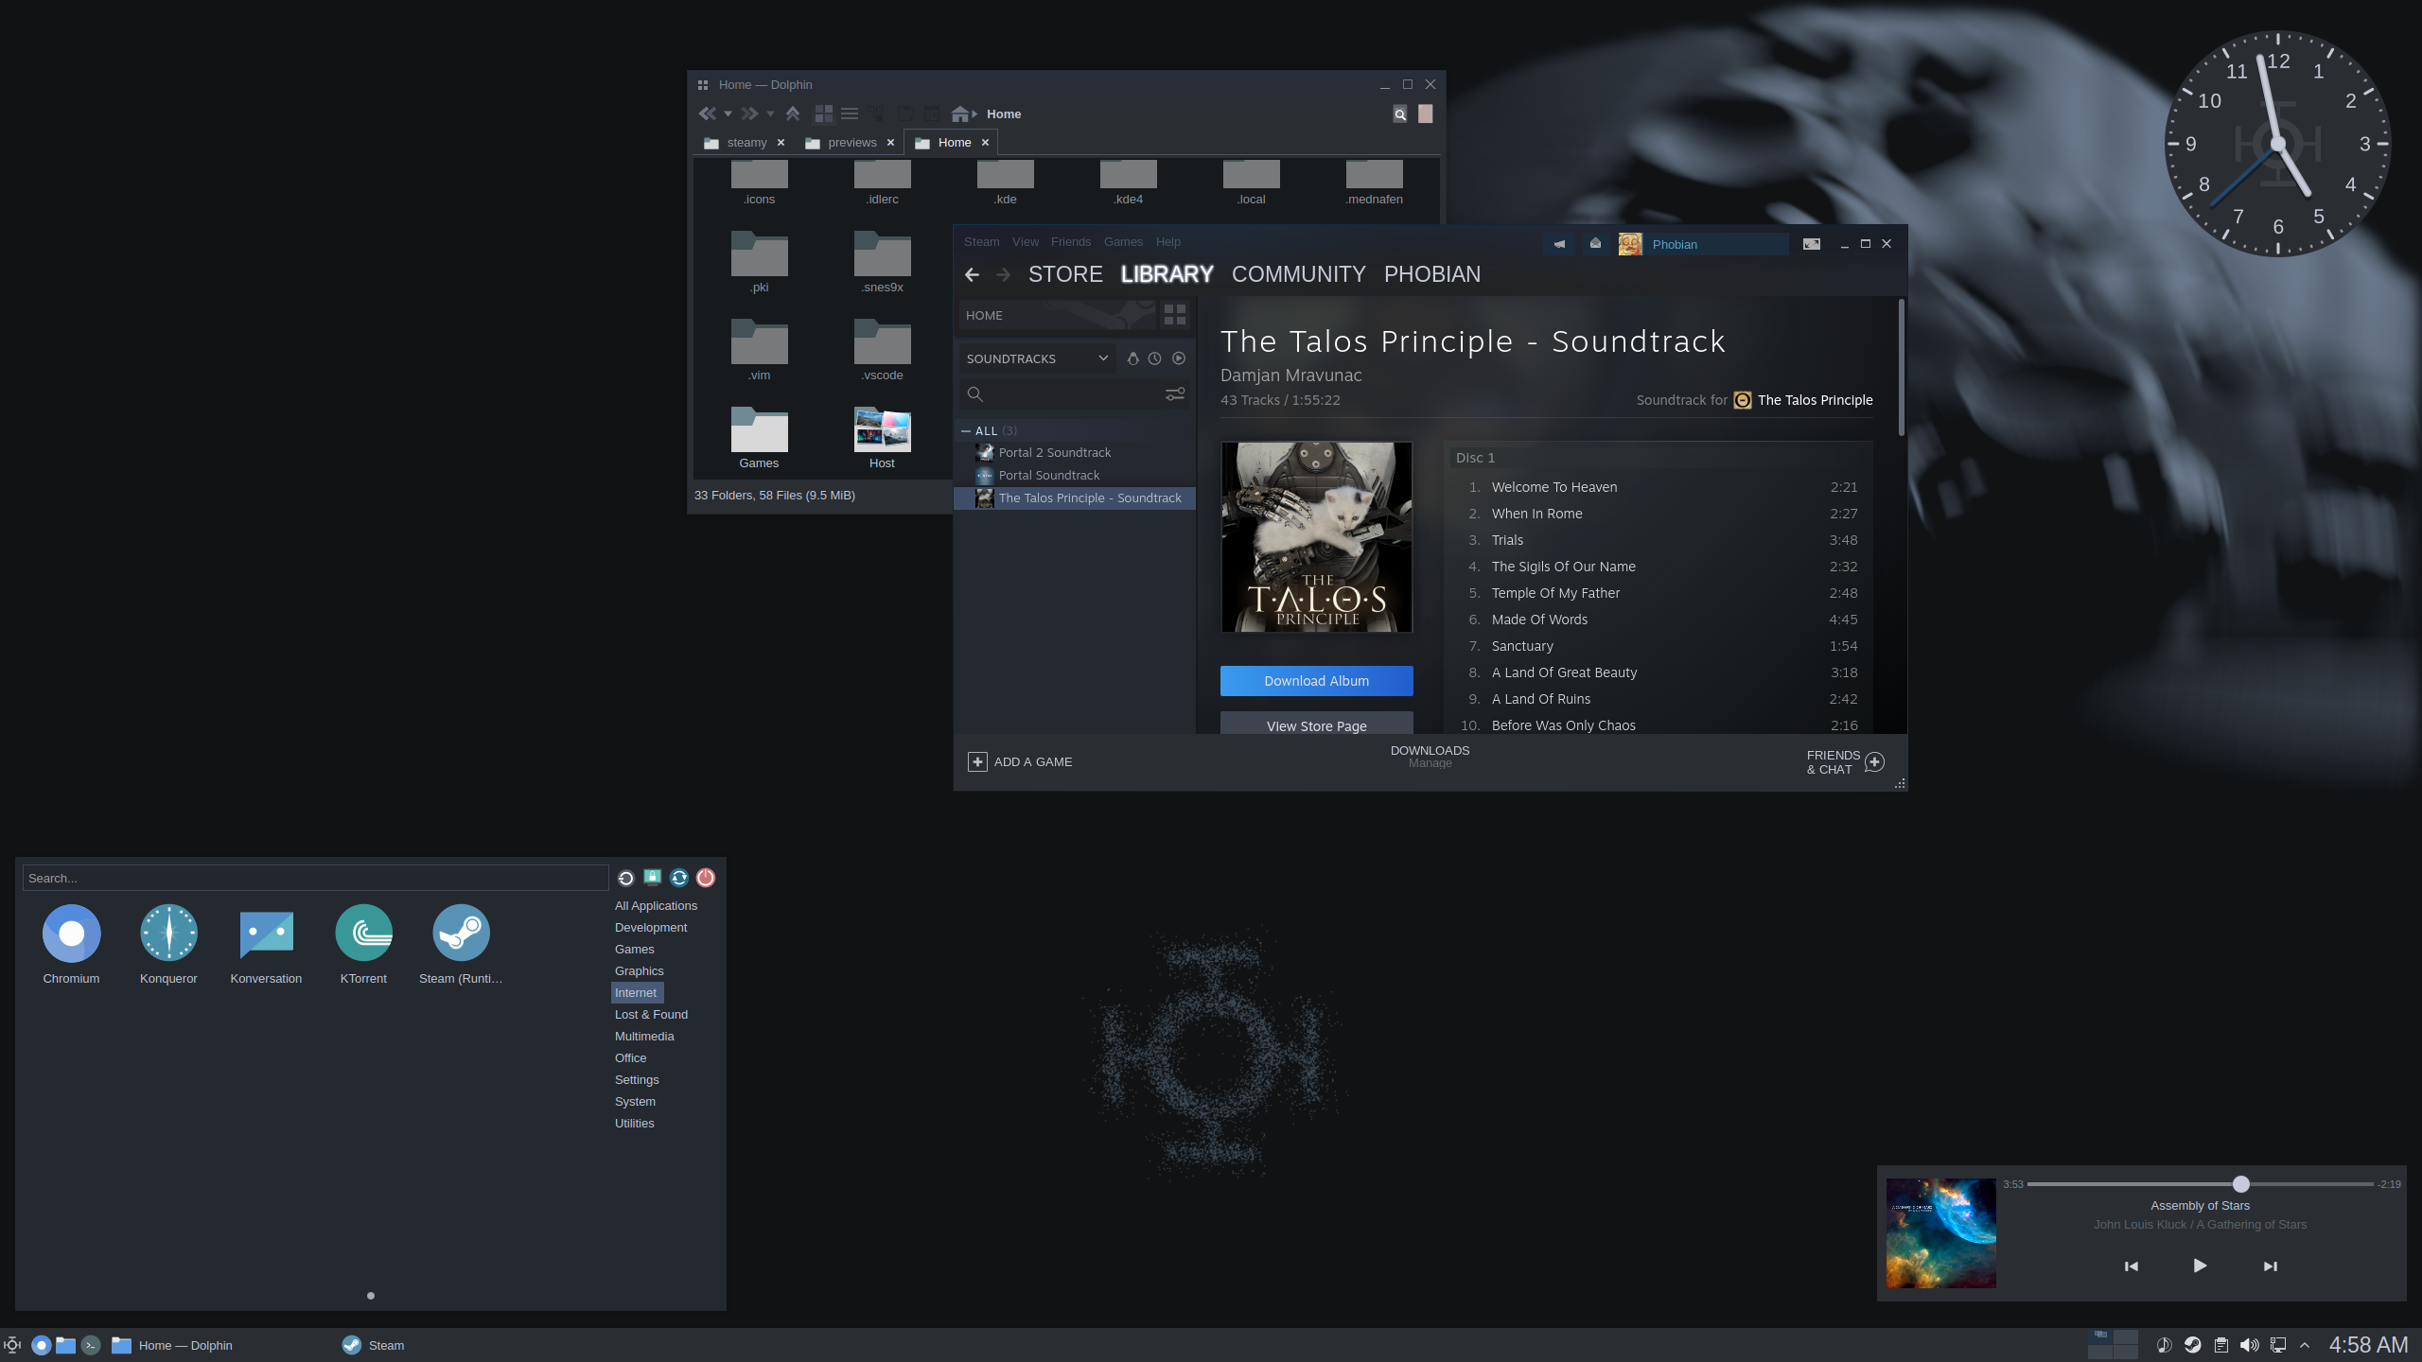Switch Dolphin to details tree view

click(876, 113)
